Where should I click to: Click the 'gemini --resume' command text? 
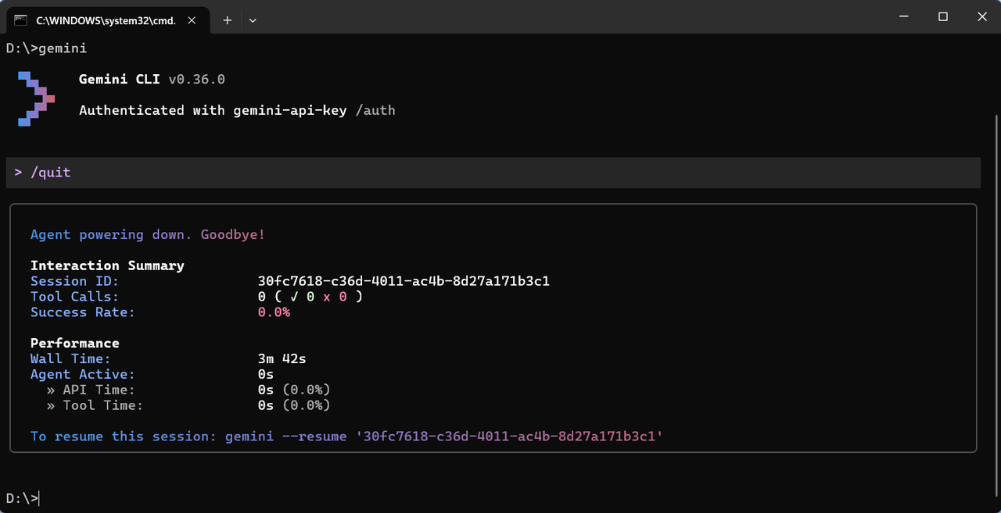pyautogui.click(x=285, y=436)
